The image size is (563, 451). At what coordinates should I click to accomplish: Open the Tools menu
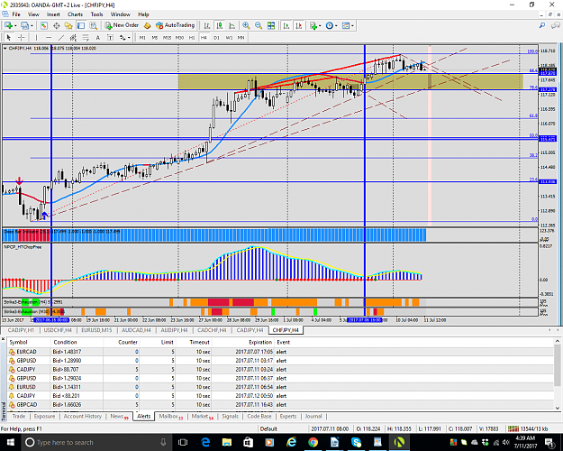[x=96, y=14]
